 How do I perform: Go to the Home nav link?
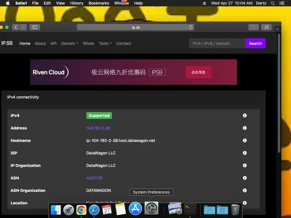tap(25, 43)
